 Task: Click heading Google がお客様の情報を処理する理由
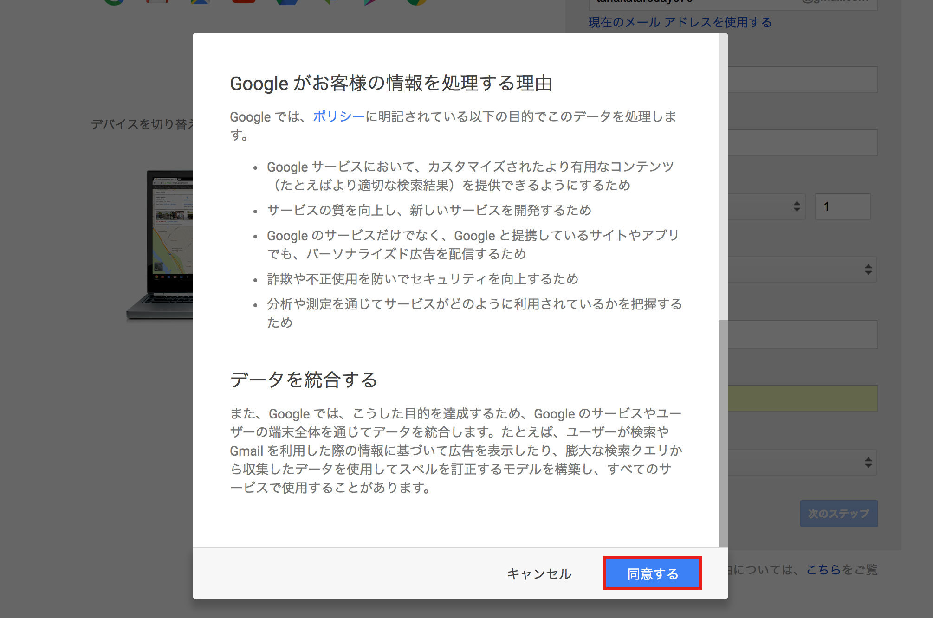[391, 84]
